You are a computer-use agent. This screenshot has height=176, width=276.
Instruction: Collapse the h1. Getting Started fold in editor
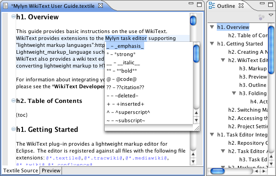[x=13, y=129]
